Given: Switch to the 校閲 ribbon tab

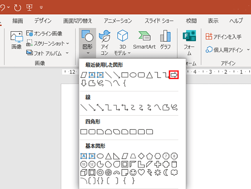Looking at the screenshot, I should 191,21.
